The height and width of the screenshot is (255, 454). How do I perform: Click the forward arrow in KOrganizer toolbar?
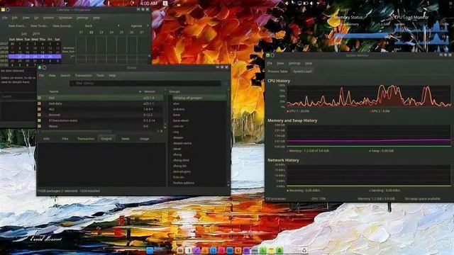click(x=118, y=25)
